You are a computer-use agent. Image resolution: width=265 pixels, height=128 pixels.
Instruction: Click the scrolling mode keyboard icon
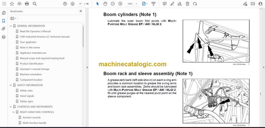[153, 4]
